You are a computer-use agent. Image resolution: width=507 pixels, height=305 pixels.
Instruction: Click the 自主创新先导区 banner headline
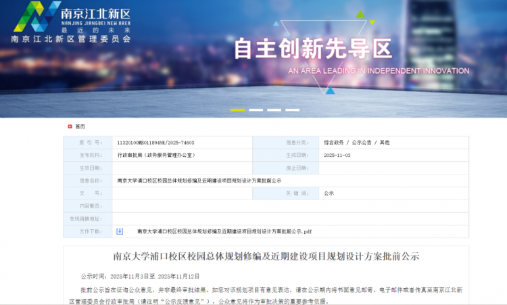click(x=312, y=48)
